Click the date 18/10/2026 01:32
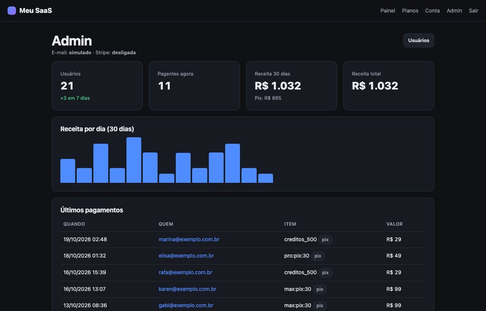This screenshot has height=311, width=486. (x=85, y=256)
